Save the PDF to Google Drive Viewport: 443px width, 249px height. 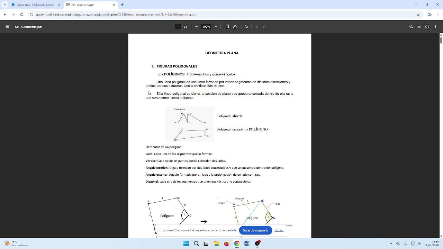pos(410,27)
